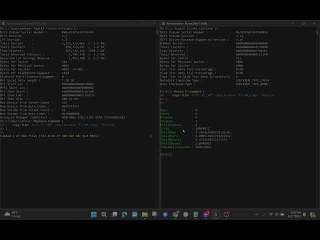Open the File Explorer taskbar icon
Screen dimensions: 320x240
144,214
